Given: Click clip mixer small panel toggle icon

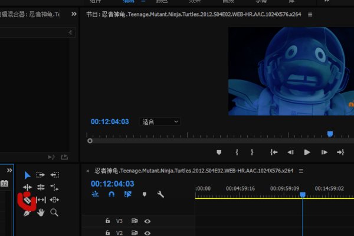Looking at the screenshot, I should click(x=70, y=32).
